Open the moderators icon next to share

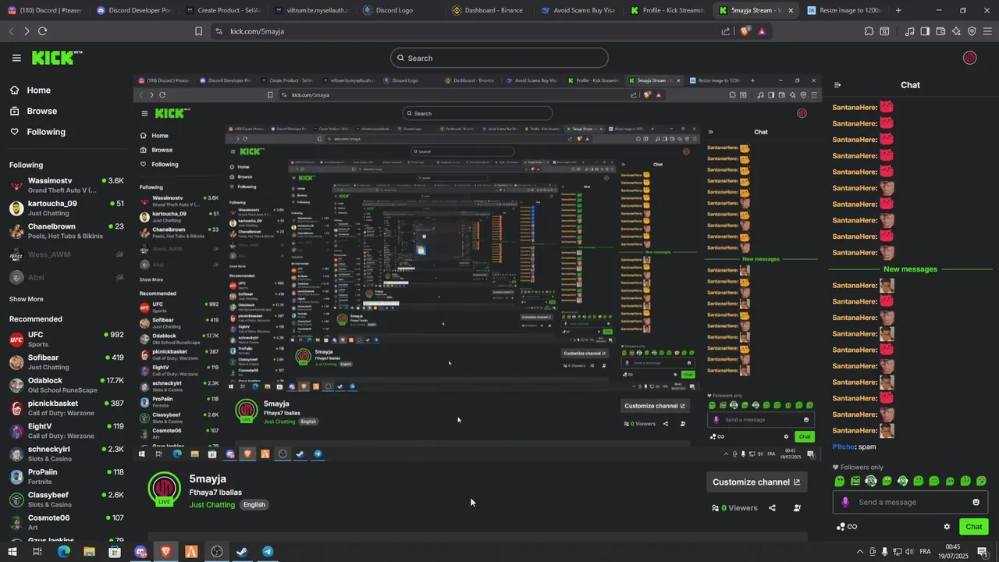point(797,508)
